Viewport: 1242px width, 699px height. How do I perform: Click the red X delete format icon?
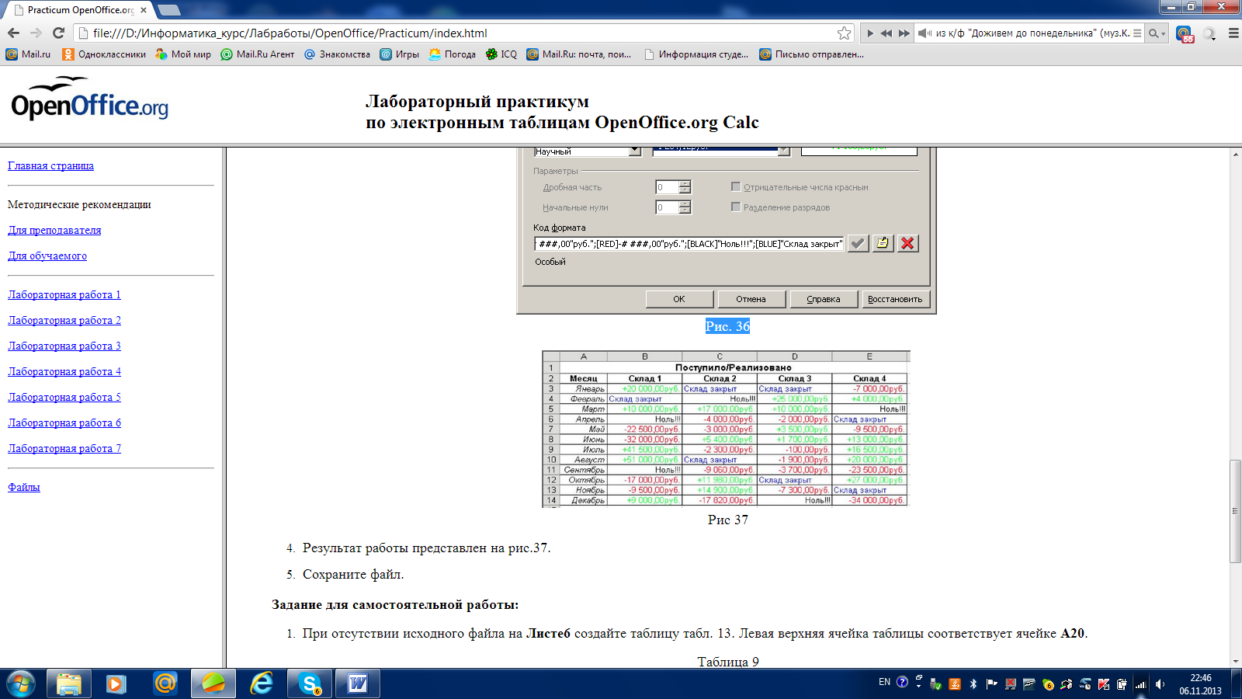[x=907, y=243]
